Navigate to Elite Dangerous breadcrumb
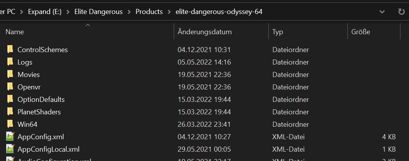The height and width of the screenshot is (161, 409). coord(99,12)
